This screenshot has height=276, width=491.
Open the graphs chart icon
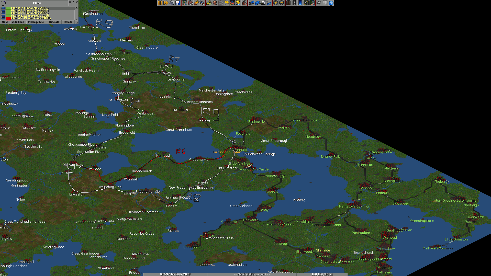(232, 3)
